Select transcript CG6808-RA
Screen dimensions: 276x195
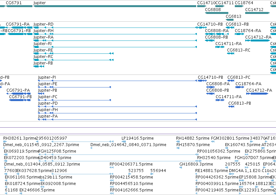[x=217, y=31]
